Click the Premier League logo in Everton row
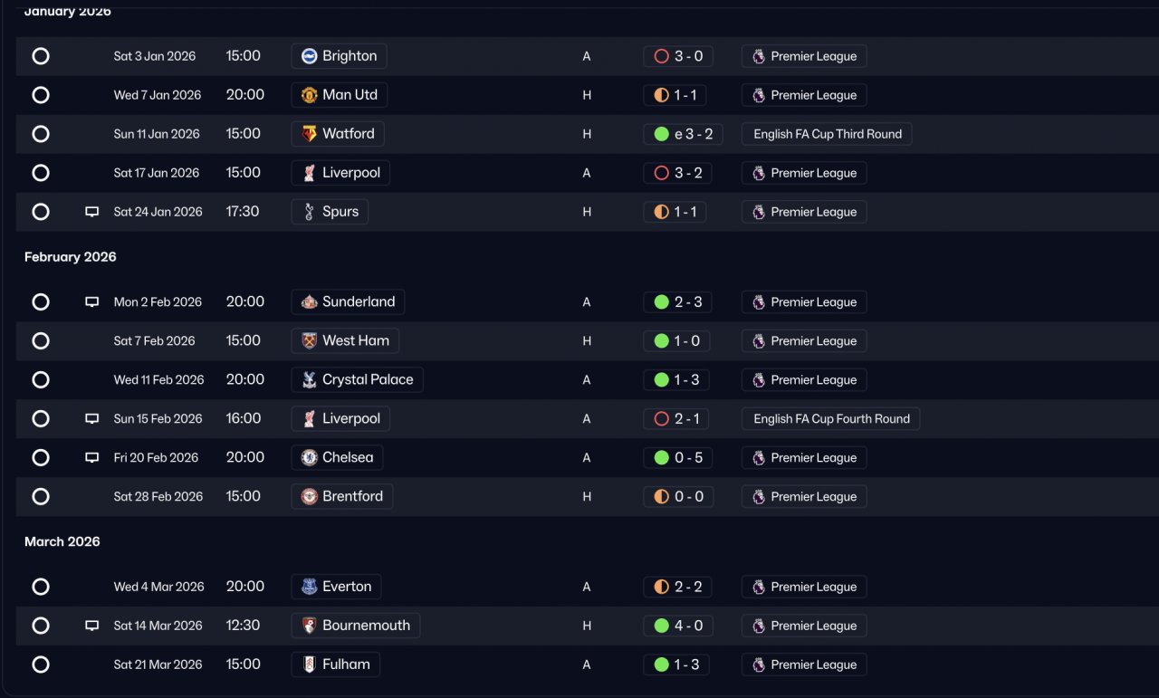 759,587
